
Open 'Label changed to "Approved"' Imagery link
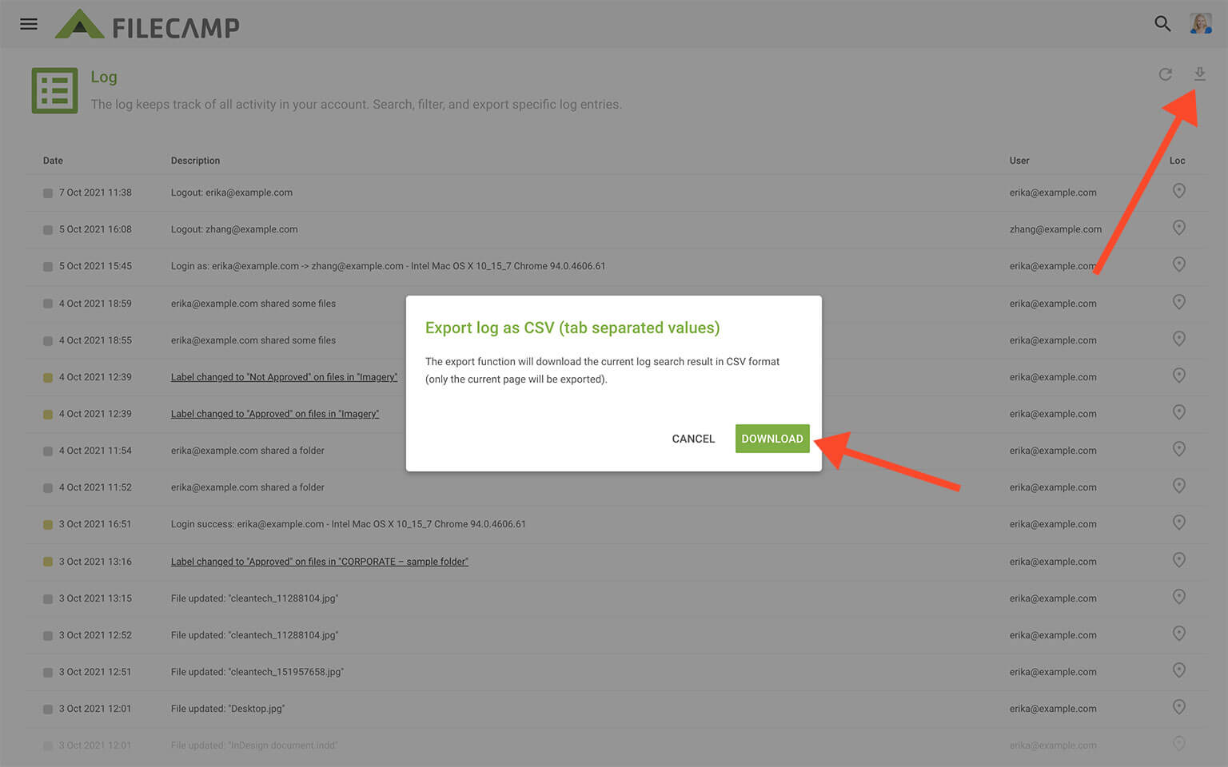coord(274,414)
